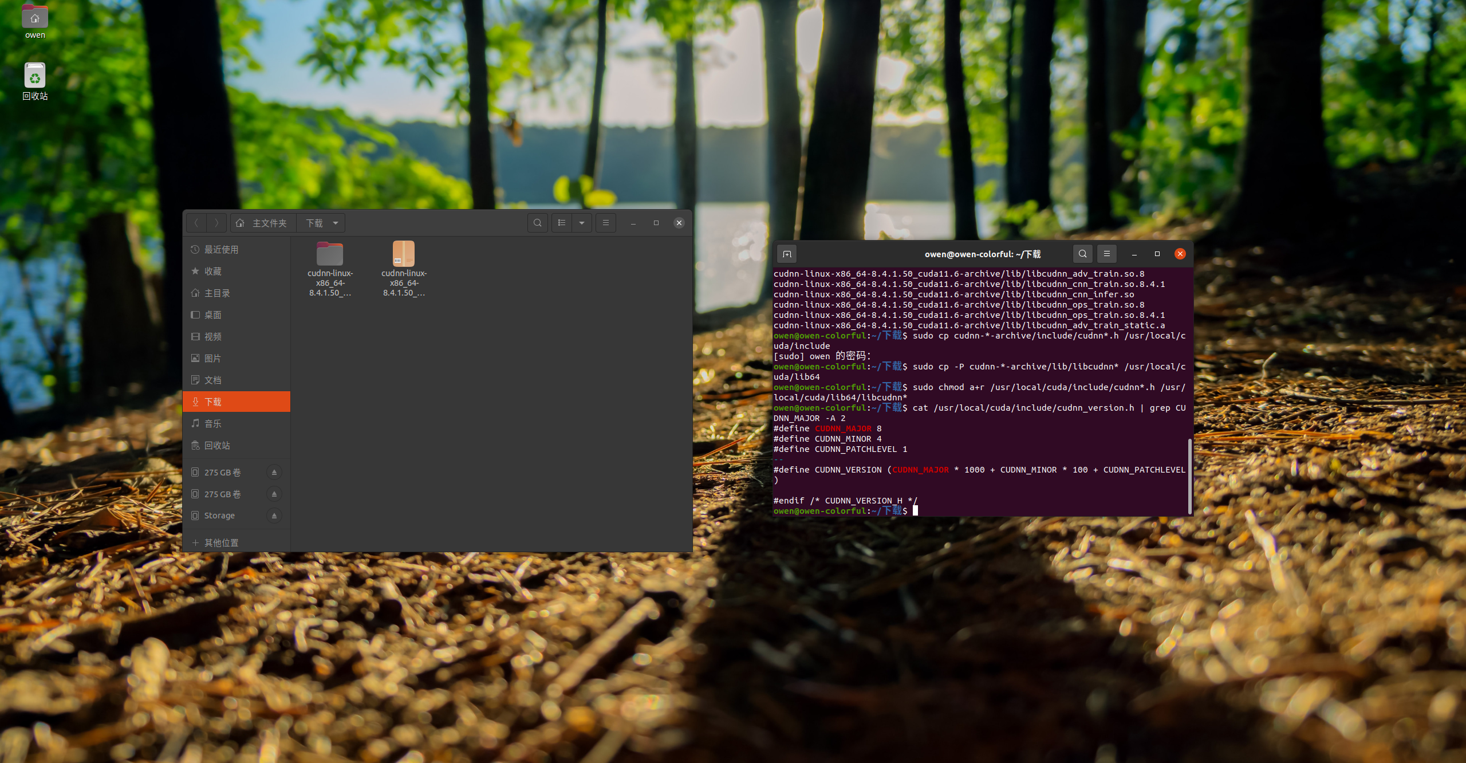Click the terminal scrollbar
The width and height of the screenshot is (1466, 763).
[x=1190, y=475]
